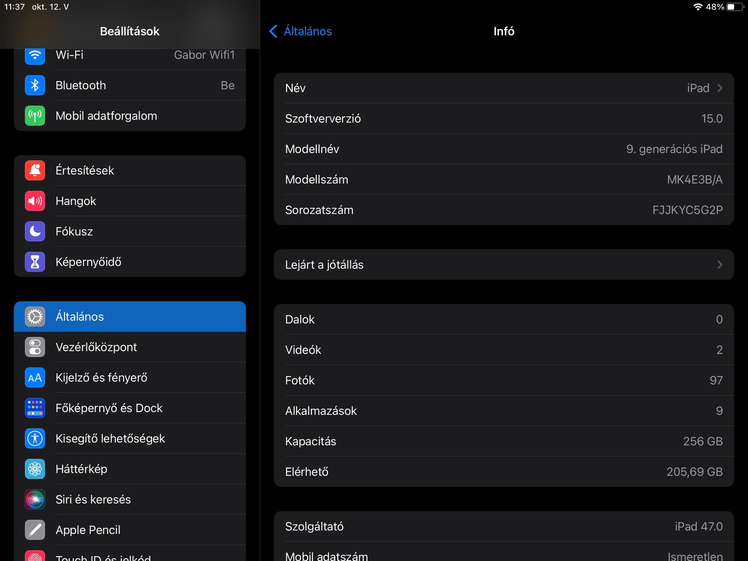Go back using the Általános chevron
Screen dimensions: 748x561
[x=273, y=31]
